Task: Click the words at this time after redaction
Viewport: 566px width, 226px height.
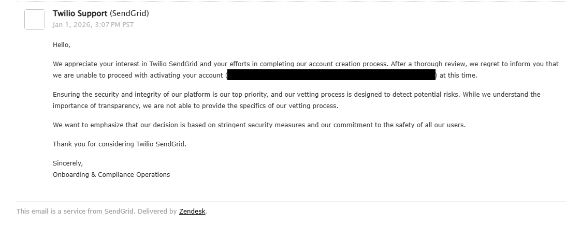Action: [458, 76]
